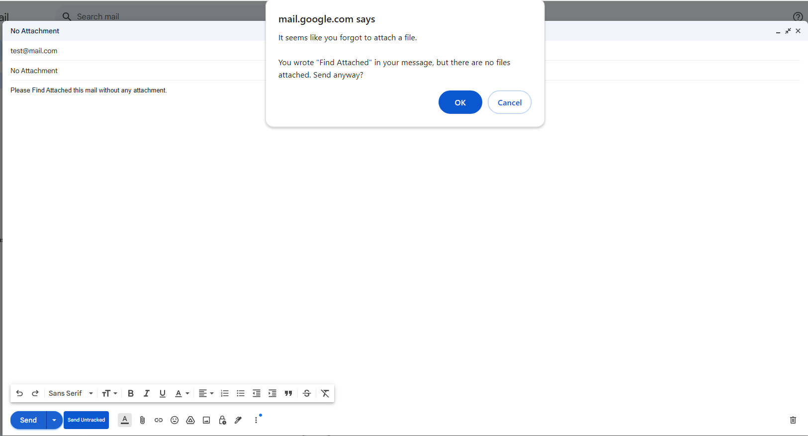Confirm sending with the OK button
The image size is (808, 436).
click(460, 102)
